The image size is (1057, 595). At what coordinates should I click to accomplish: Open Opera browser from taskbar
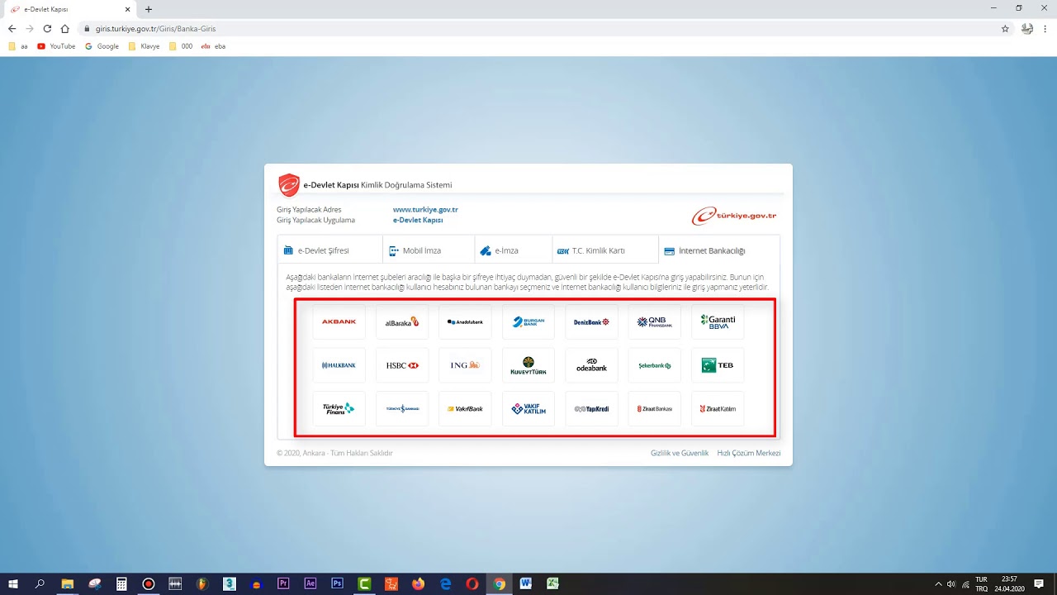(472, 583)
